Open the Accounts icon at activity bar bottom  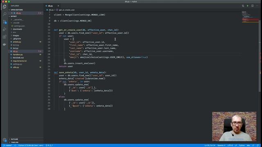[x=5, y=140]
